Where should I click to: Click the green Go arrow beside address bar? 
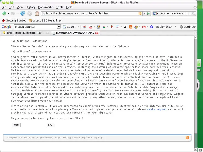click(148, 14)
